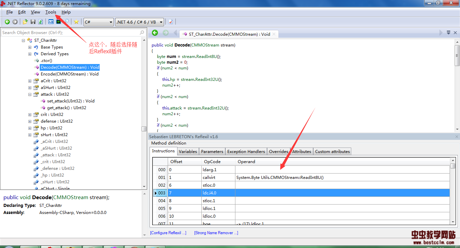Click the Strong Name Remover link
Viewport: 460px width, 248px height.
tap(216, 233)
